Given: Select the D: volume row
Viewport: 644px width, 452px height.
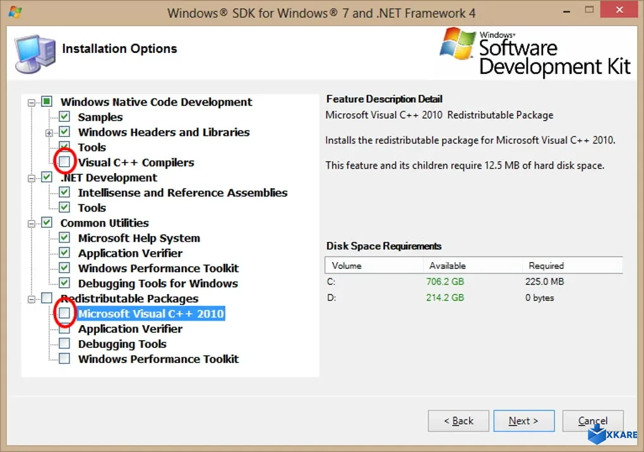Looking at the screenshot, I should click(474, 297).
